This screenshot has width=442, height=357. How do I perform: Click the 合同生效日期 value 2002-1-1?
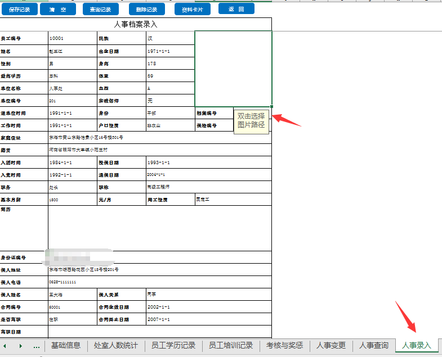(208, 307)
